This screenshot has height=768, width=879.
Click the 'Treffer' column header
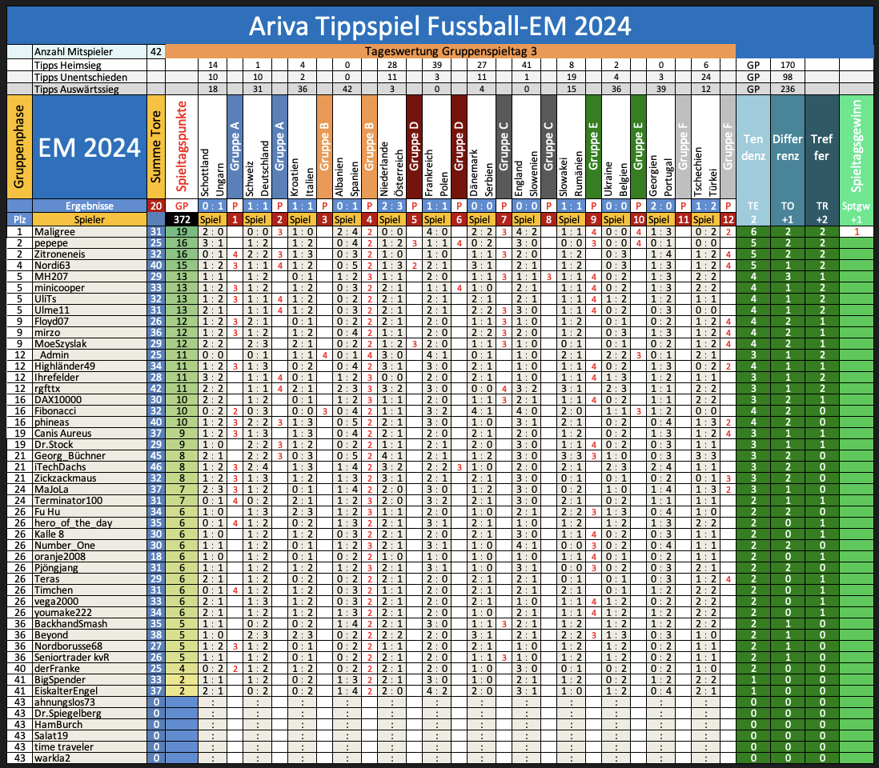822,146
